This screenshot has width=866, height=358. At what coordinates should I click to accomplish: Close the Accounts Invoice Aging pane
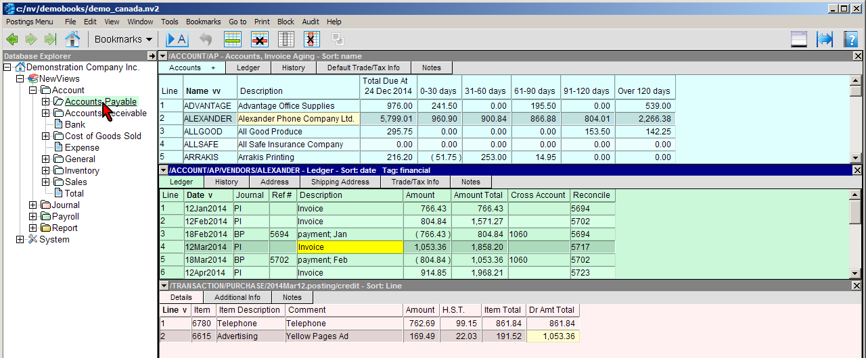click(857, 56)
